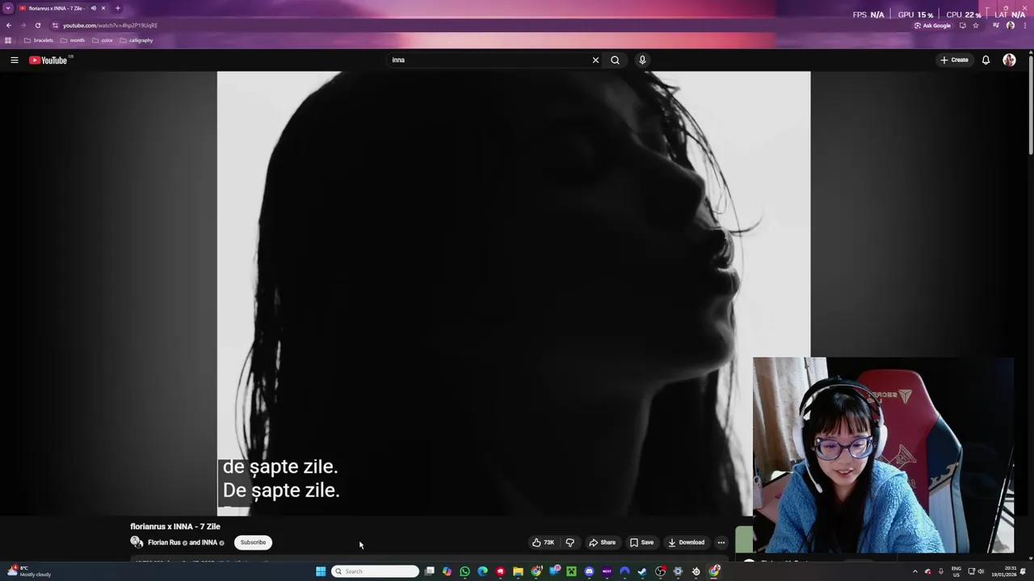The width and height of the screenshot is (1034, 581).
Task: Show hidden tray icons chevron
Action: 914,571
